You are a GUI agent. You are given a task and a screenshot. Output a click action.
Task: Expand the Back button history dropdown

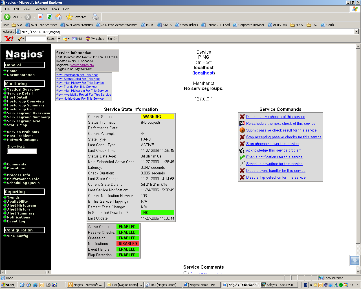click(21, 17)
